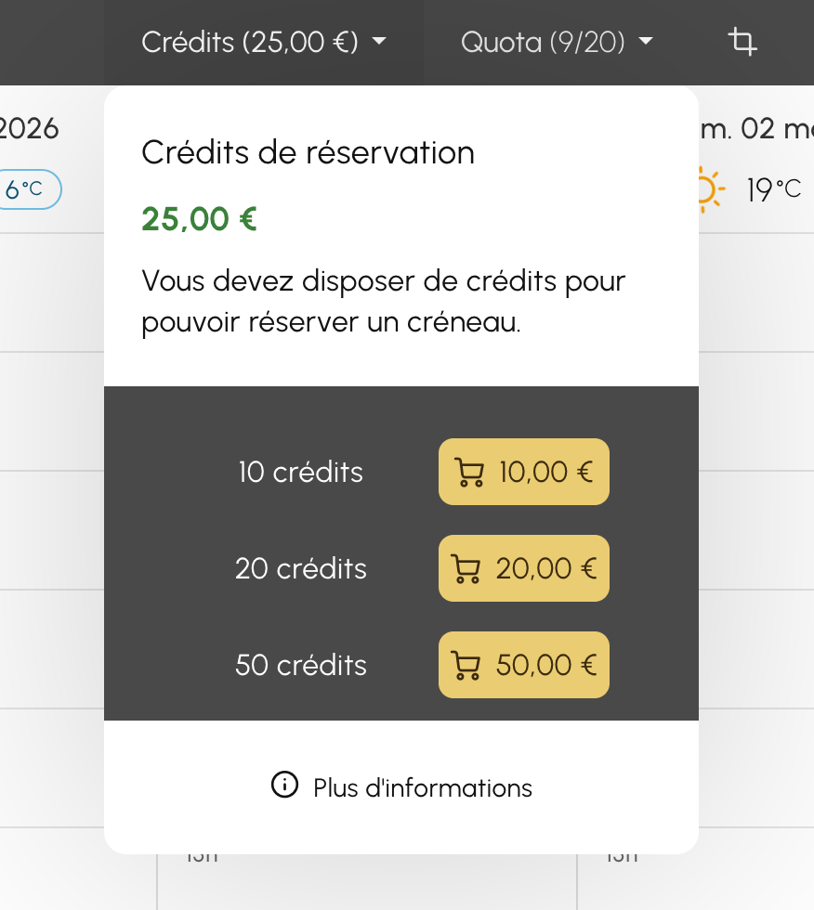
Task: Click the sun weather icon
Action: click(x=707, y=189)
